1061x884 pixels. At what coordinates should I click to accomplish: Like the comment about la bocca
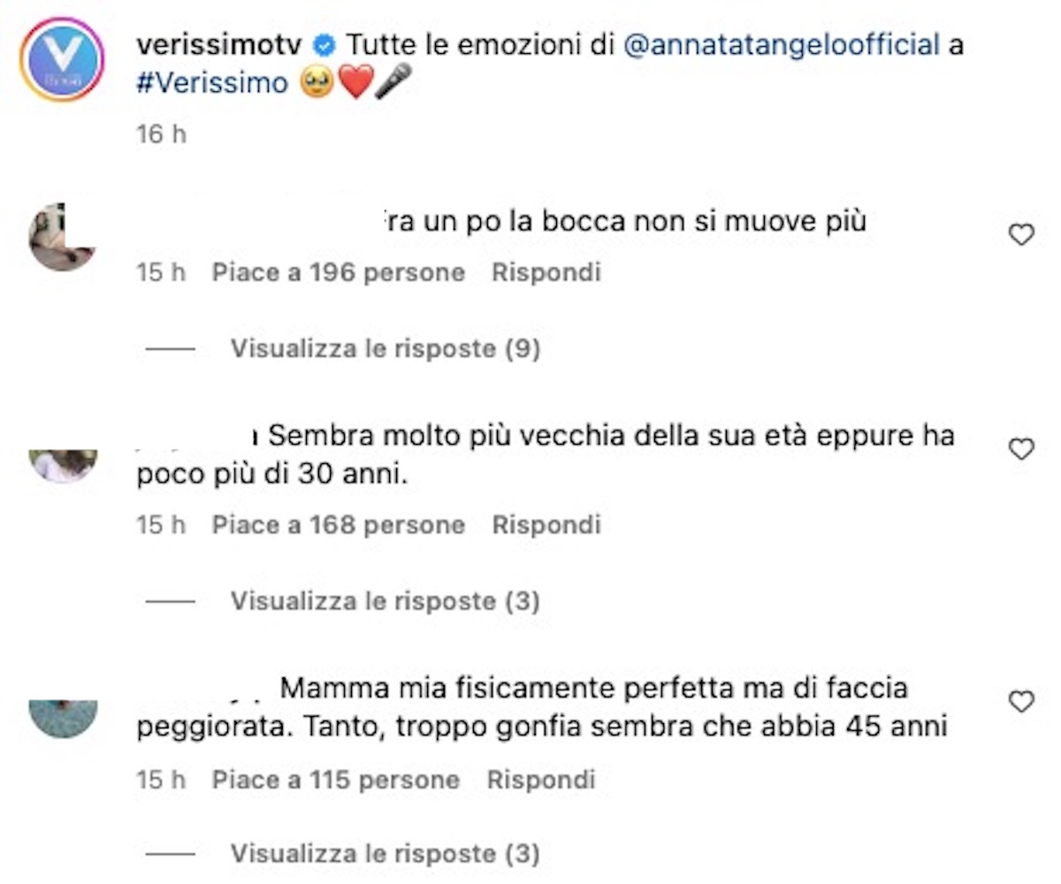pyautogui.click(x=1021, y=234)
